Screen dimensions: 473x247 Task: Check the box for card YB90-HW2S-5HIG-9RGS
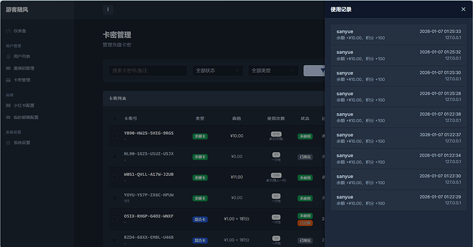coord(114,136)
